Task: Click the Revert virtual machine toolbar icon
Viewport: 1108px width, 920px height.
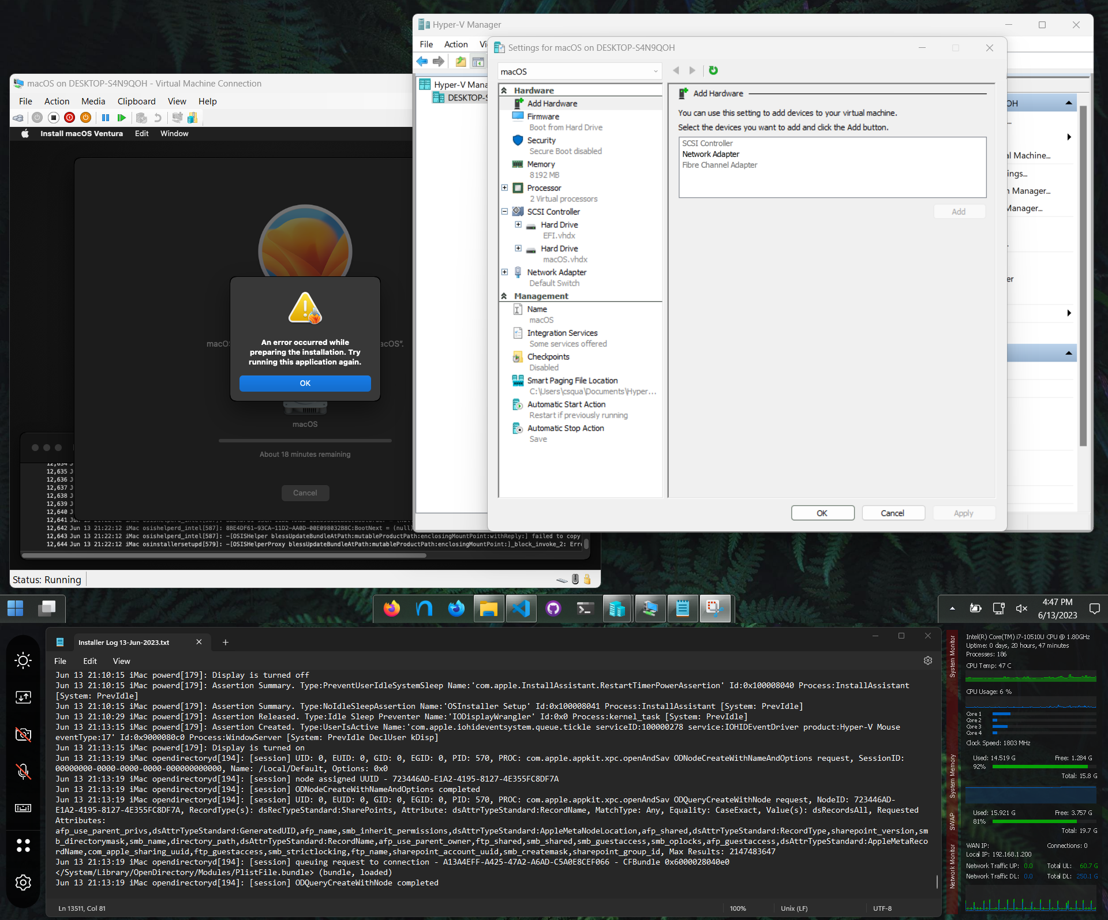Action: pyautogui.click(x=158, y=118)
